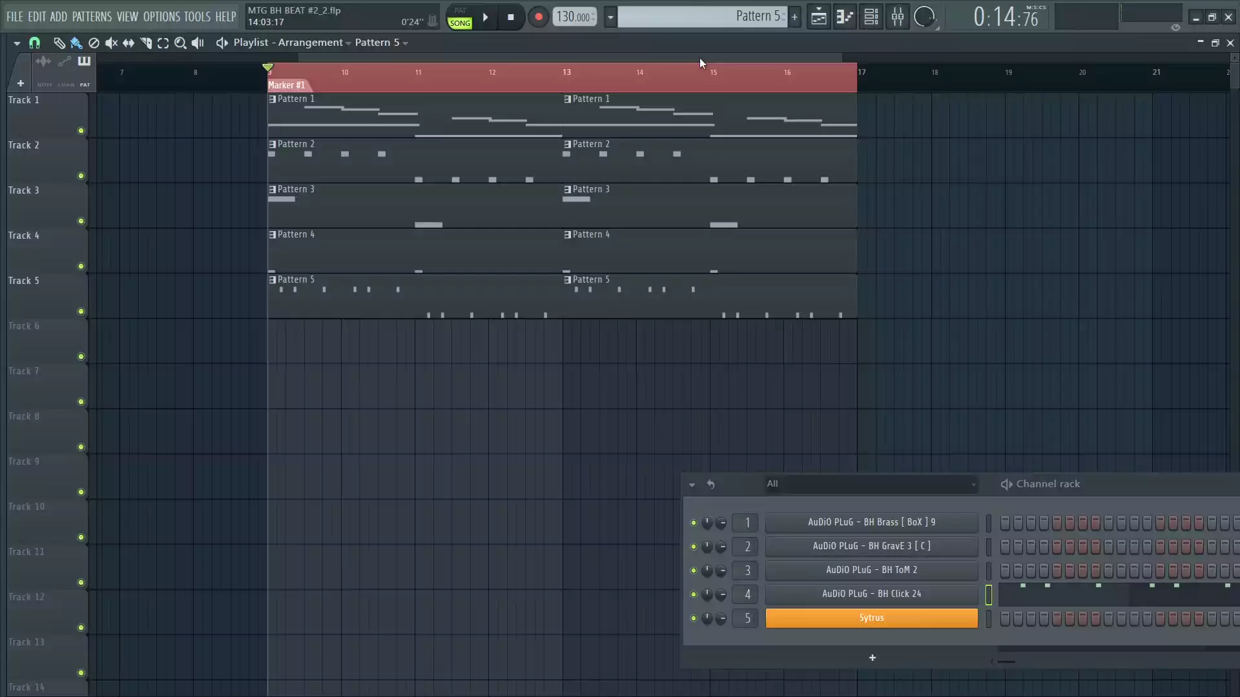Open the pattern selector arrow dropdown
The width and height of the screenshot is (1240, 697).
click(x=610, y=17)
